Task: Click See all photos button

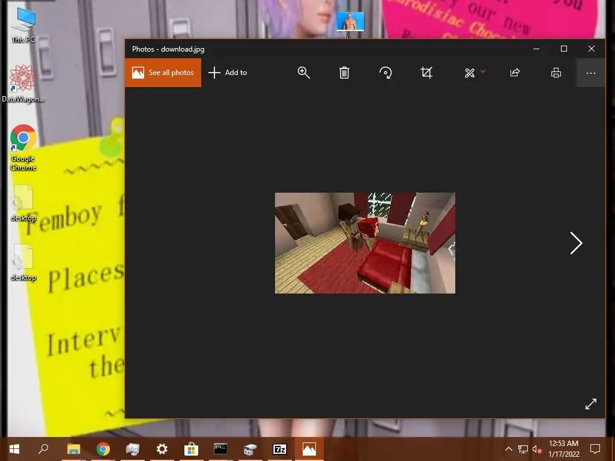Action: (163, 73)
